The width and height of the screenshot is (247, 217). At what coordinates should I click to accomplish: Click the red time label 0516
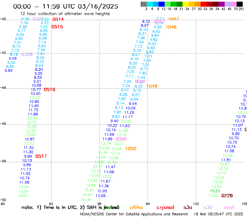(49, 89)
